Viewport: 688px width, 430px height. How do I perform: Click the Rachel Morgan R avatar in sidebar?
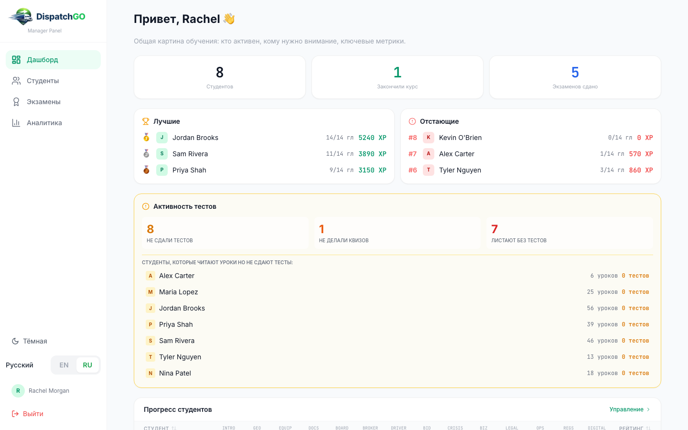click(18, 391)
